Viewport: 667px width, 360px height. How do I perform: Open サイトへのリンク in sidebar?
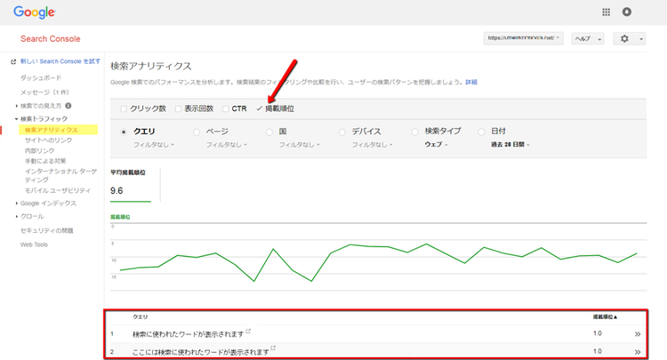pos(49,140)
